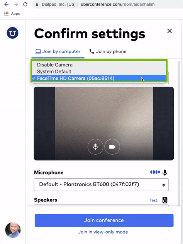
Task: Click the UberConference logo icon
Action: tap(12, 33)
